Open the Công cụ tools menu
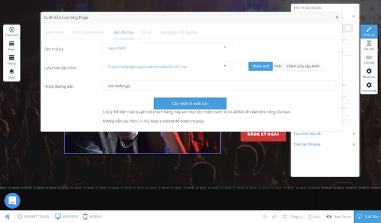381x223 pixels. 292,216
